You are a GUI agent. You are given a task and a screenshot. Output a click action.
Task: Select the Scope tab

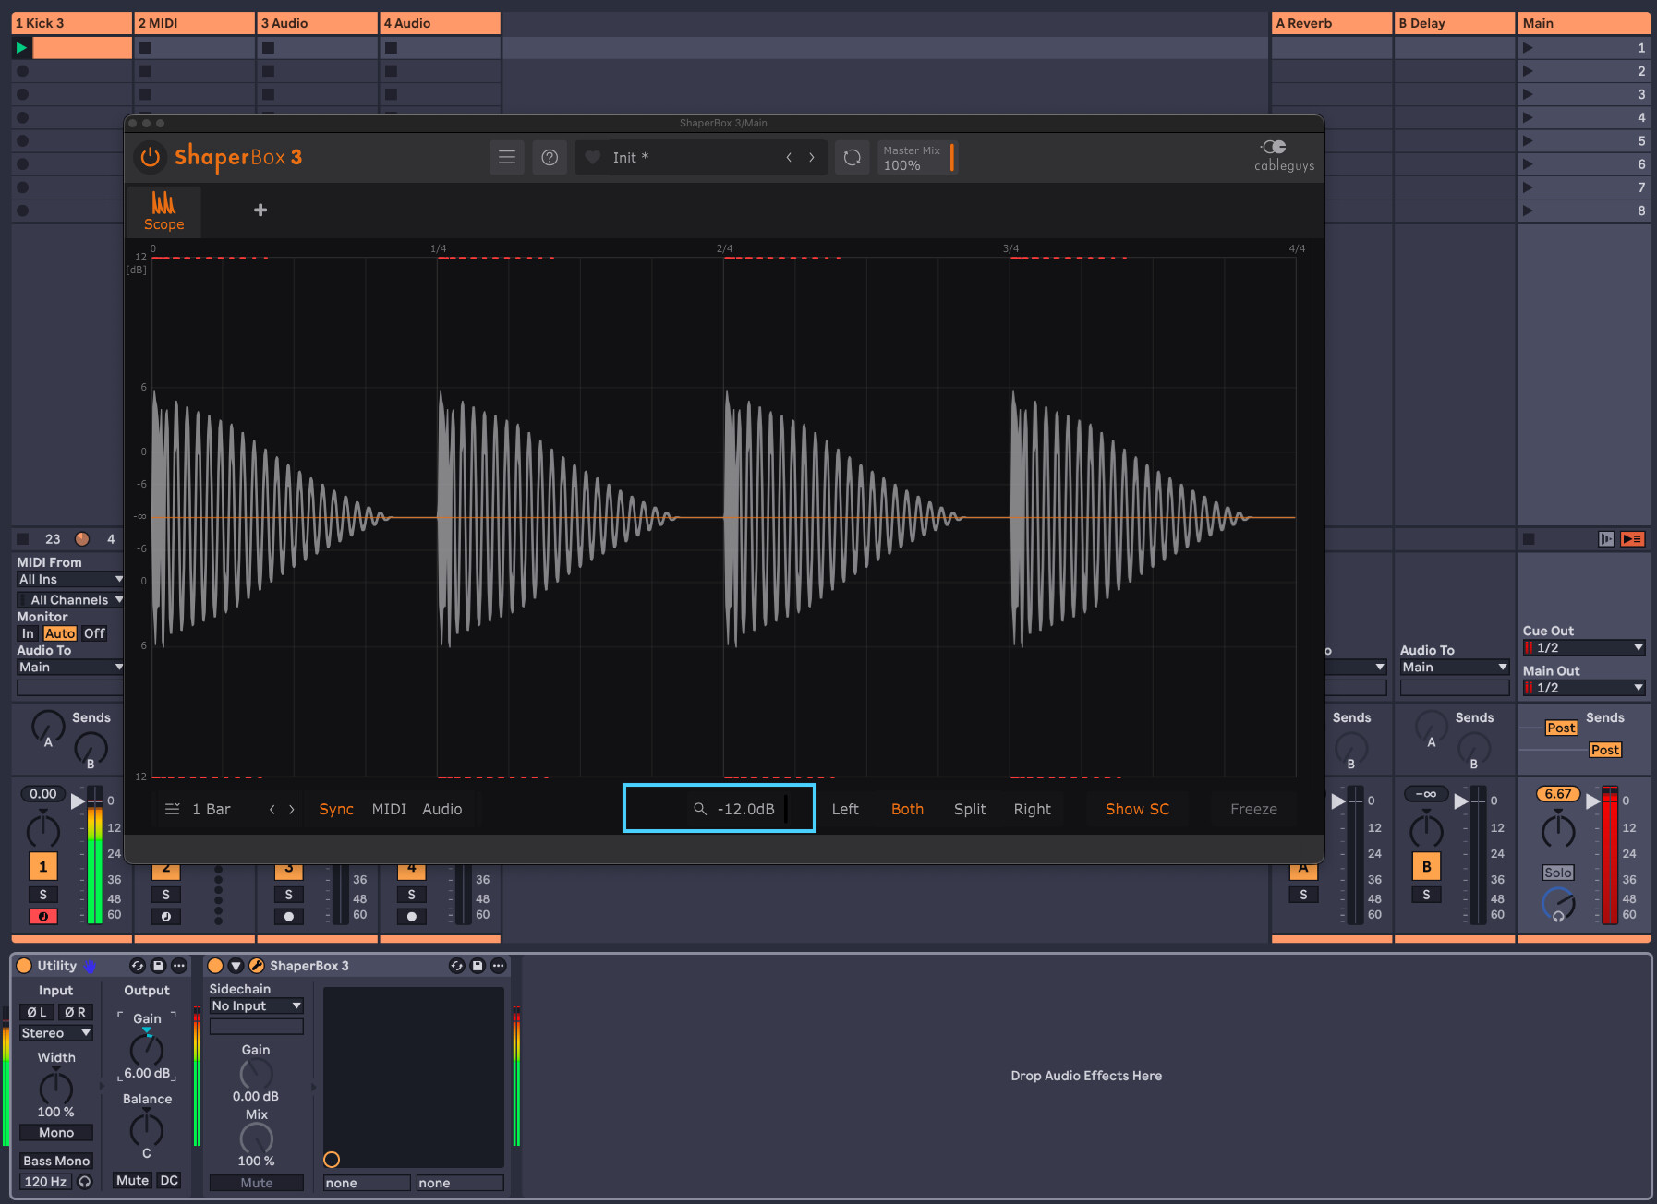tap(163, 211)
